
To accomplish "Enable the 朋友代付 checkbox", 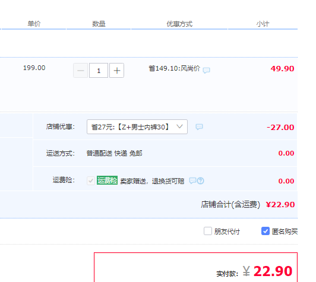I will (x=208, y=231).
